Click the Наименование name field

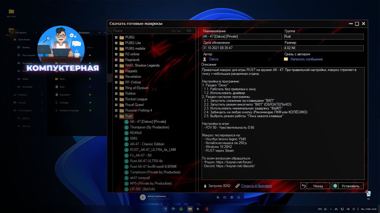(x=242, y=36)
